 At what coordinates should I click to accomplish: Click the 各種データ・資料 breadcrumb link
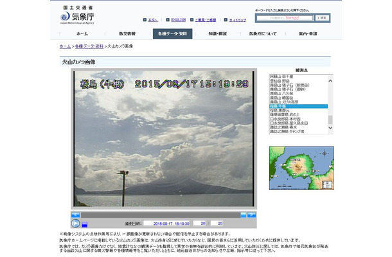pos(89,46)
